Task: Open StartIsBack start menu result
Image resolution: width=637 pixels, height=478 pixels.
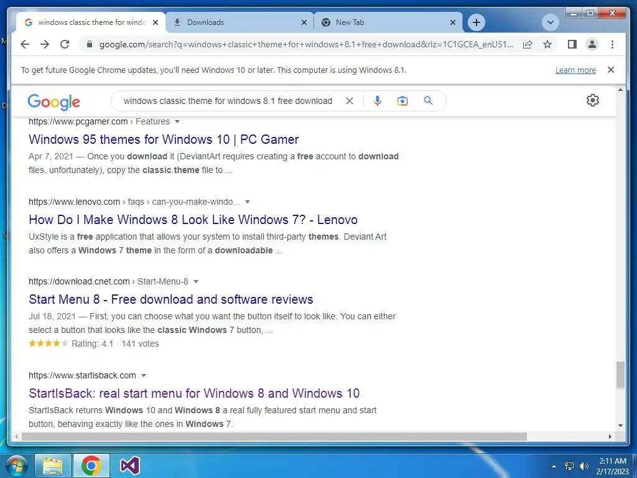Action: (194, 393)
